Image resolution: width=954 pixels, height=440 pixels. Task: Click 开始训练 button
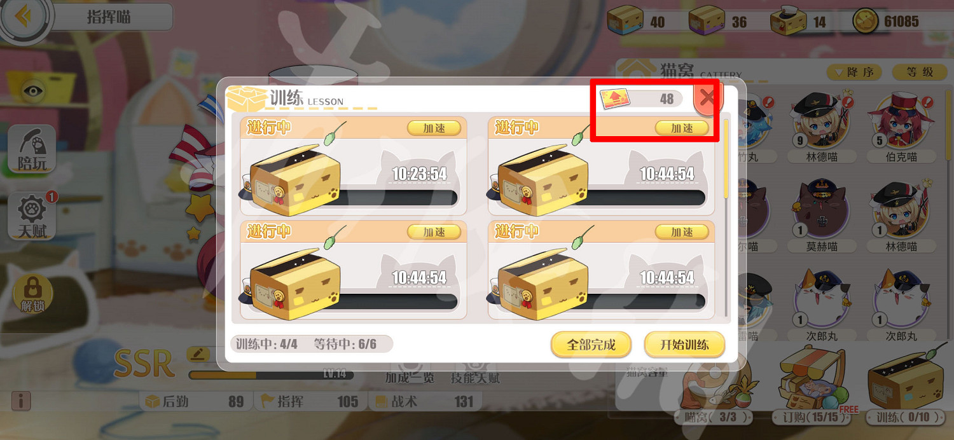(684, 345)
